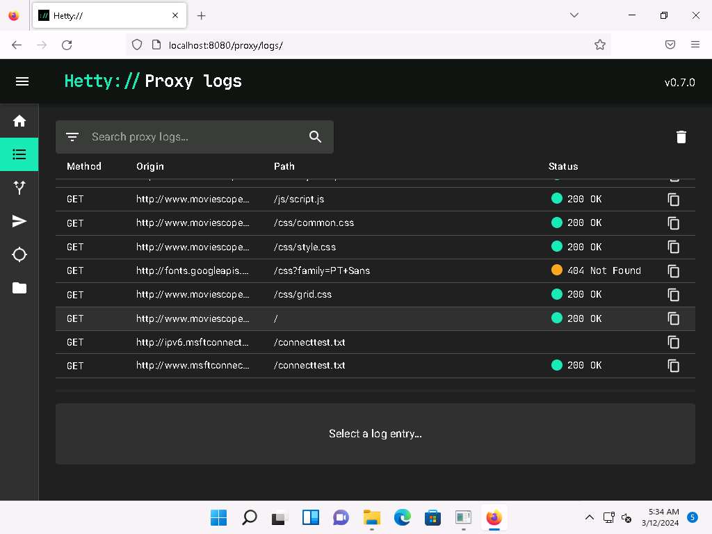Open the Intercept sidebar icon
This screenshot has height=534, width=712.
click(x=19, y=188)
